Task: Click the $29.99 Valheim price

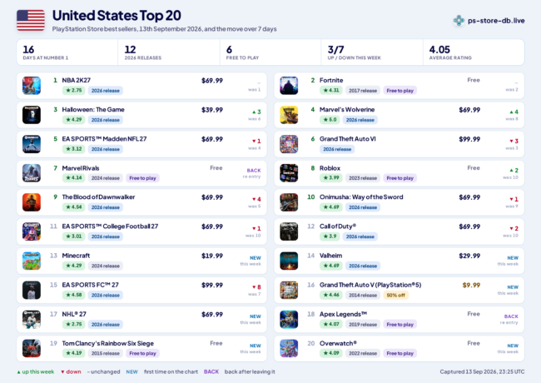Action: coord(469,256)
